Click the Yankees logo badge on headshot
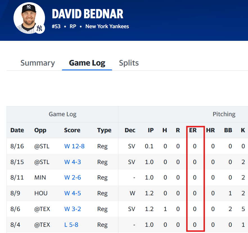Viewport: 248px width, 233px height. tap(40, 28)
